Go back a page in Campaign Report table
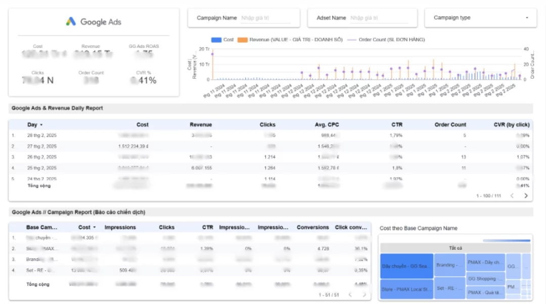The width and height of the screenshot is (546, 304). (x=349, y=294)
